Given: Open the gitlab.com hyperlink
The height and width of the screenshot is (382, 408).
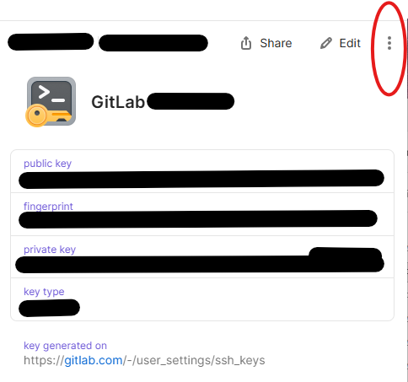Looking at the screenshot, I should 94,360.
